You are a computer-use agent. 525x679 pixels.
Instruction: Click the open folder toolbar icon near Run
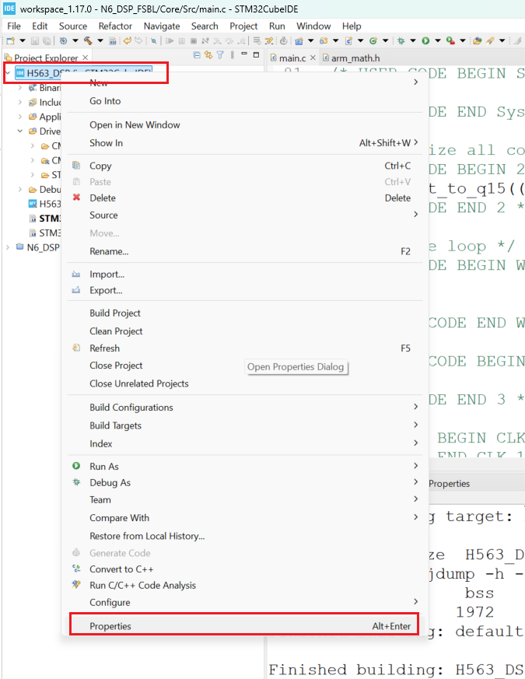[478, 40]
